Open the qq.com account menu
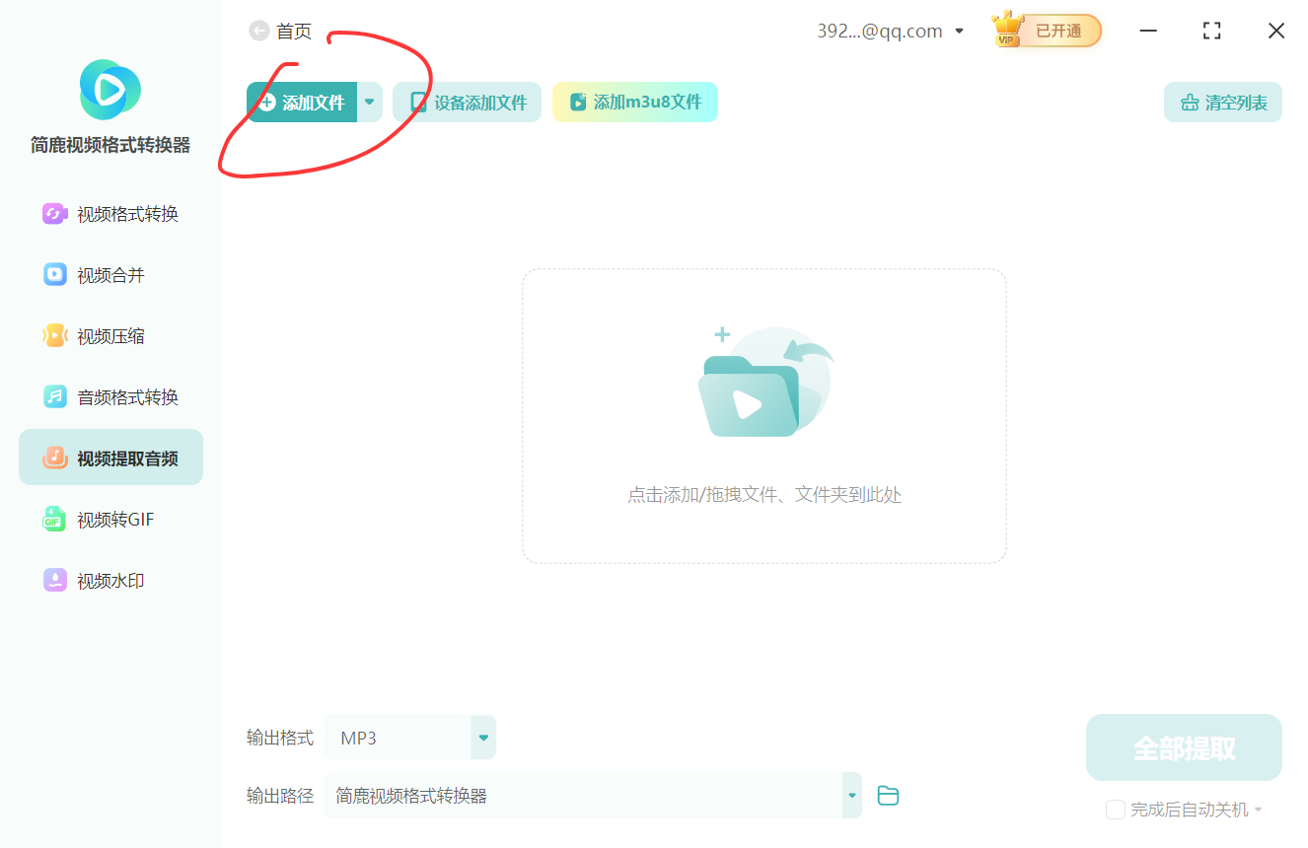The height and width of the screenshot is (848, 1308). coord(891,31)
